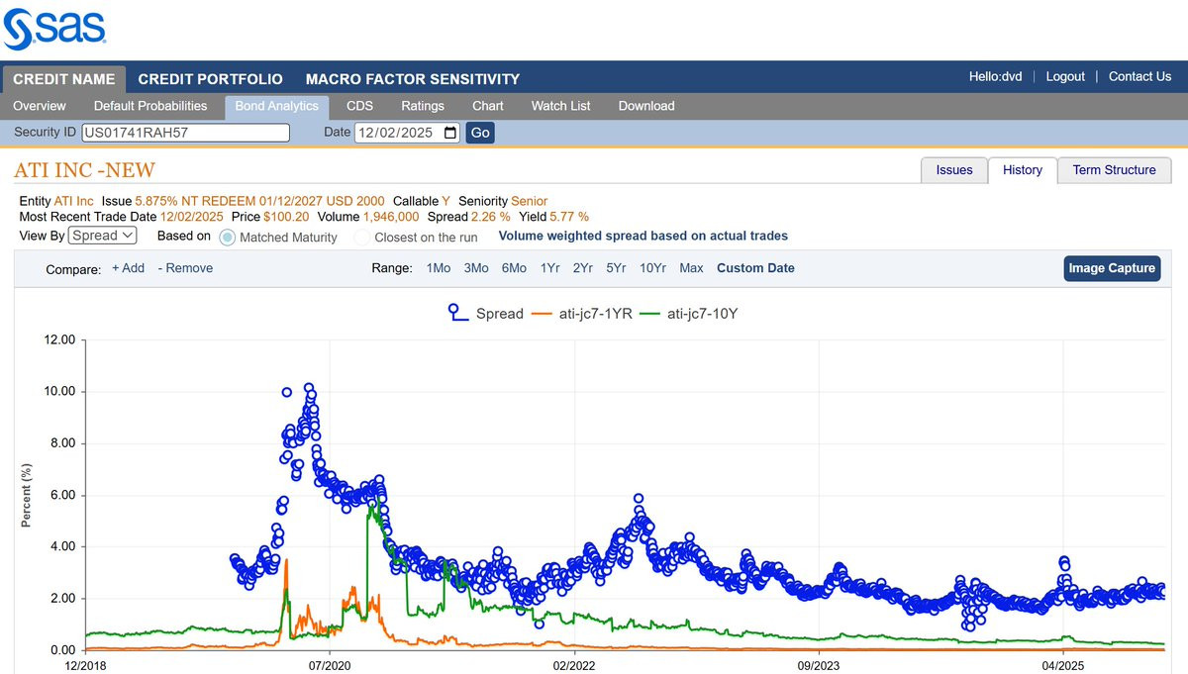Viewport: 1188px width, 674px height.
Task: Set range to 1Yr
Action: point(549,268)
